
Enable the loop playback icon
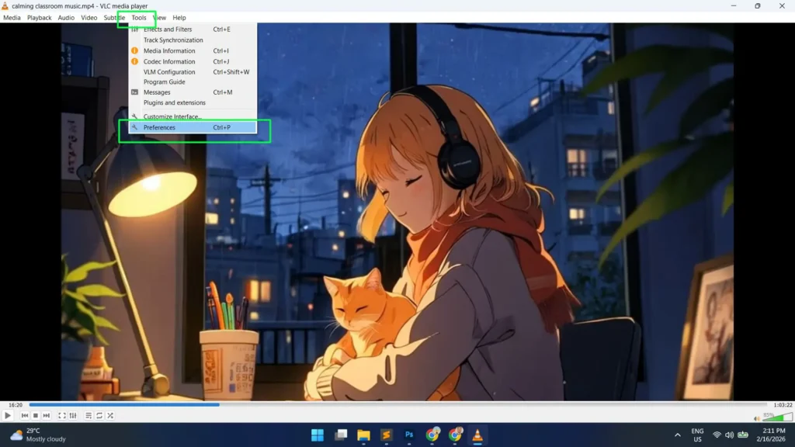coord(99,415)
